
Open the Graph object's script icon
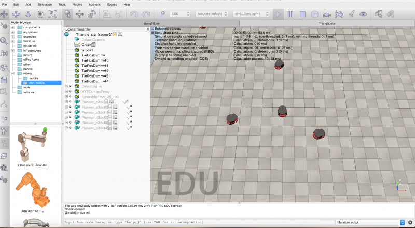click(93, 45)
